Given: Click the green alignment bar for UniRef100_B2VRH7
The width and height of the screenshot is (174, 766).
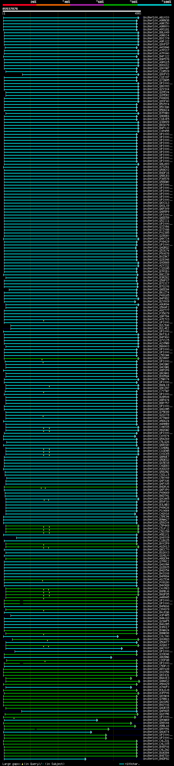Looking at the screenshot, I should [x=72, y=358].
